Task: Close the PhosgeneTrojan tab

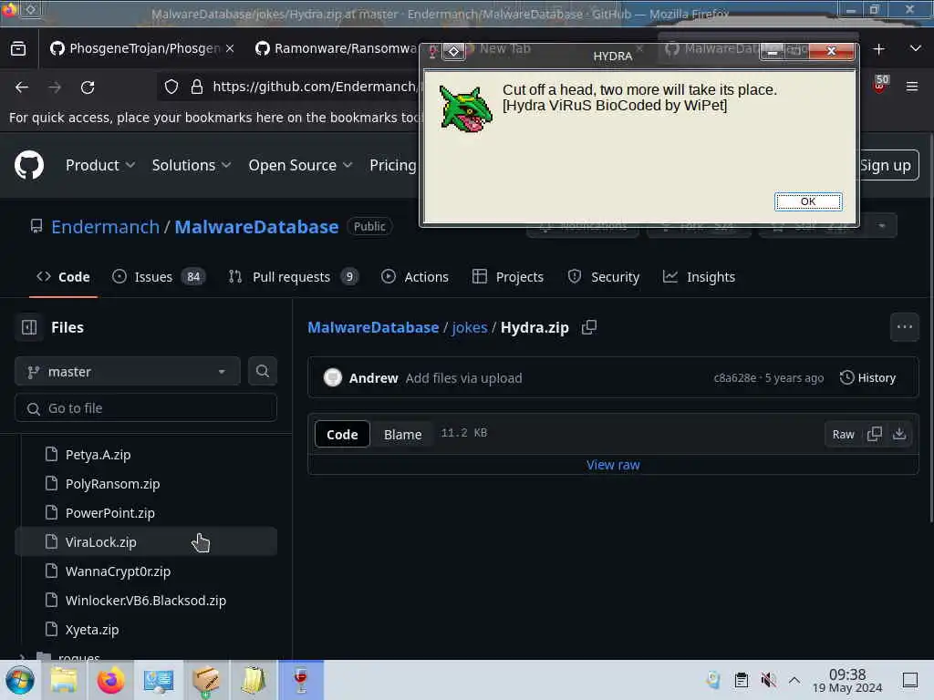Action: tap(230, 48)
